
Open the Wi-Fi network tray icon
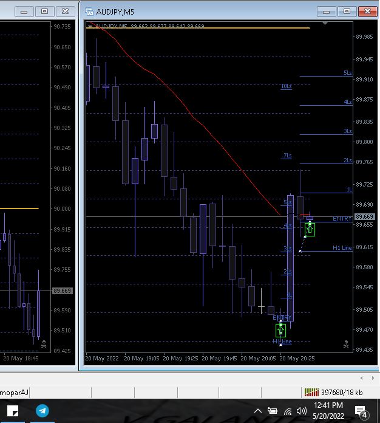288,411
